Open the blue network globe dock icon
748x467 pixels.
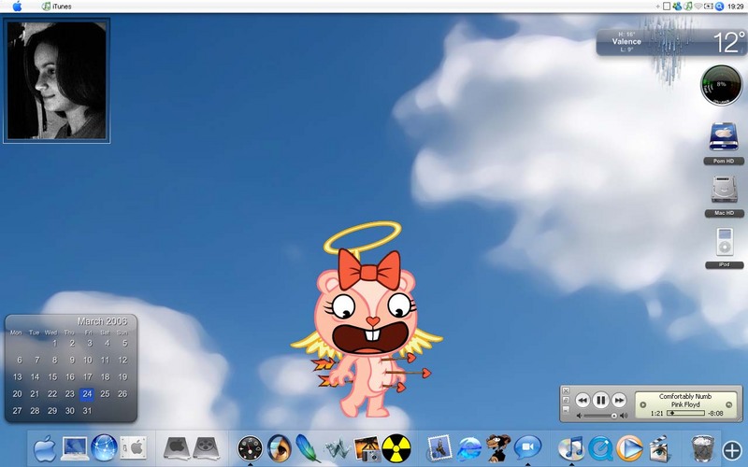104,448
